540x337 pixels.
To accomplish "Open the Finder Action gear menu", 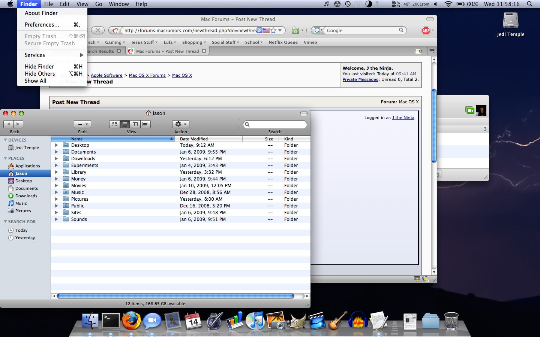I will 180,124.
